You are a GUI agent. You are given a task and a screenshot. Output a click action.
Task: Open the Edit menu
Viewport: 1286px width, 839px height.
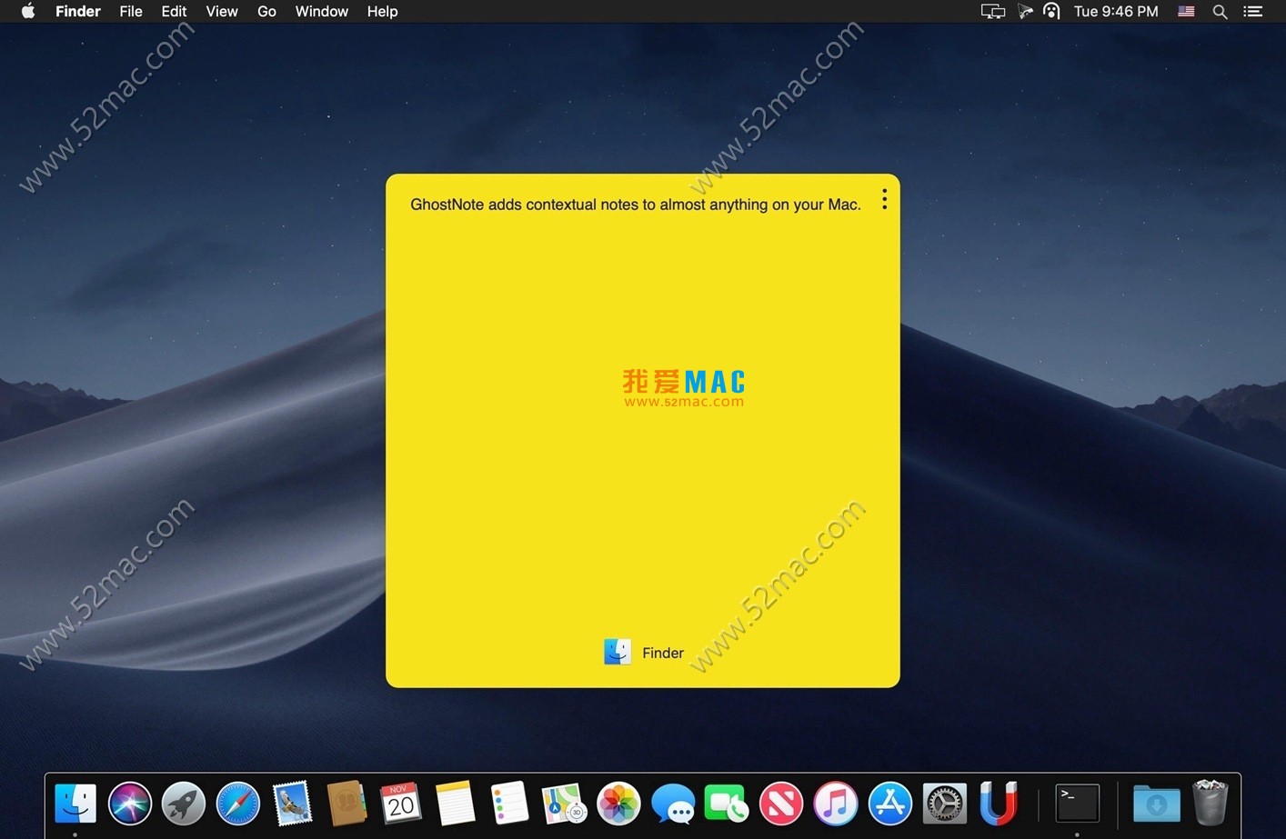click(x=174, y=11)
